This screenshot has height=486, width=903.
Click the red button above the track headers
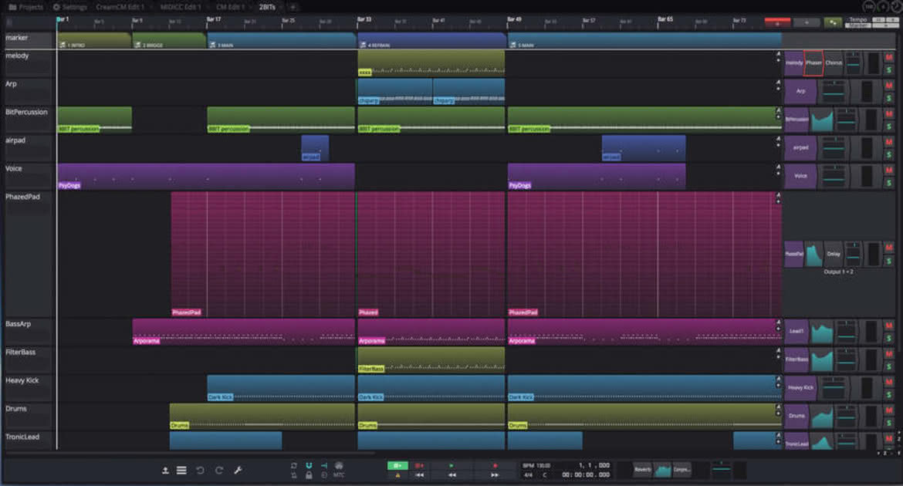click(777, 22)
